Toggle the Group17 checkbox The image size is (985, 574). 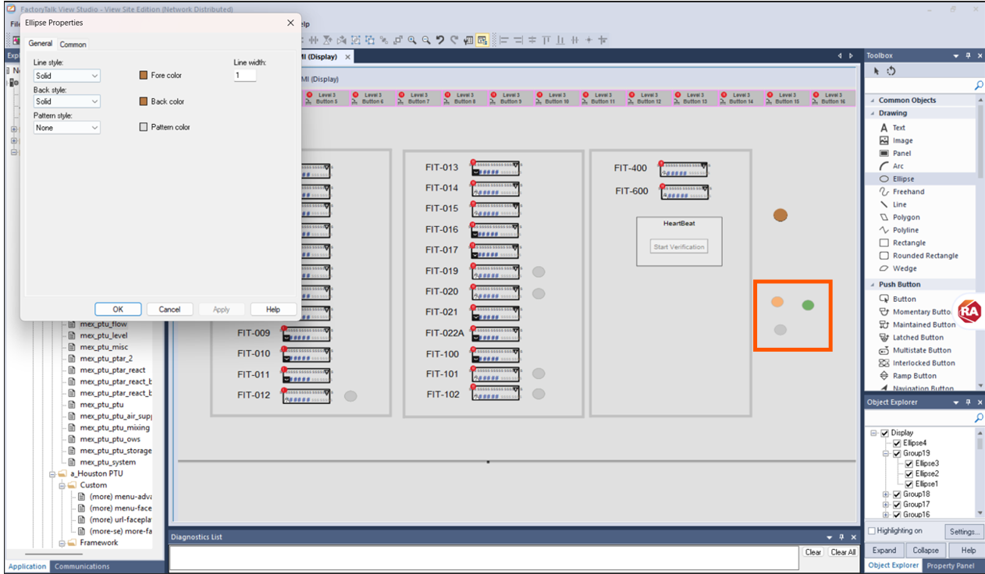[897, 505]
